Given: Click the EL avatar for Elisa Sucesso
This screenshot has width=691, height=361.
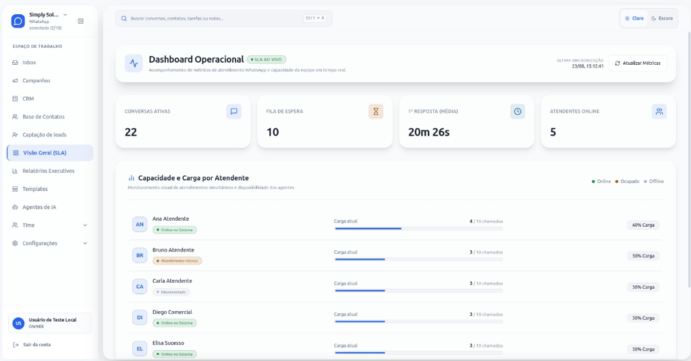Looking at the screenshot, I should 140,349.
